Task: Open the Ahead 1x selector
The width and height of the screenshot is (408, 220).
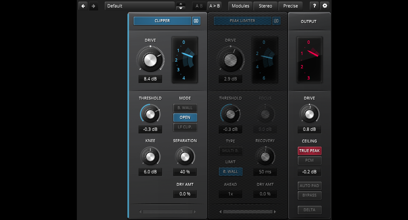Action: pyautogui.click(x=231, y=194)
